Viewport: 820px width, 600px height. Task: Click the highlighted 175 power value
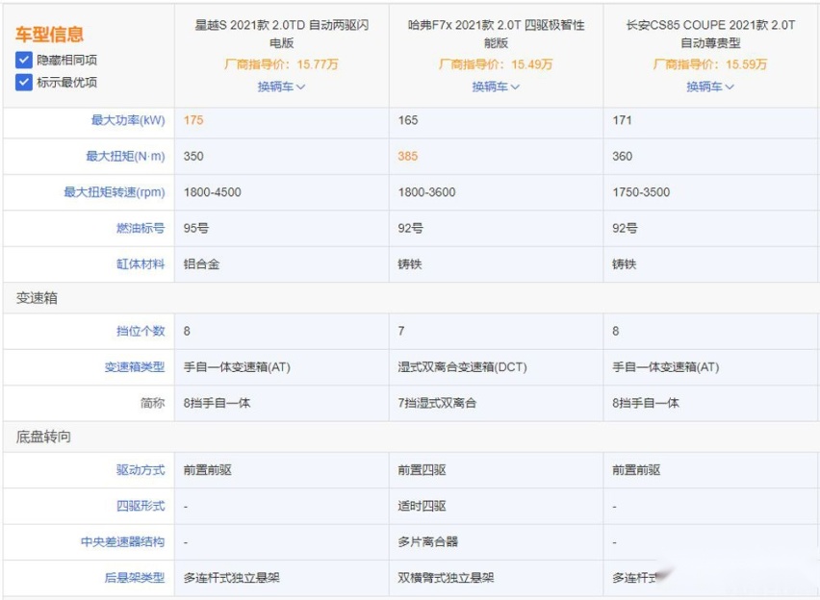(x=193, y=120)
